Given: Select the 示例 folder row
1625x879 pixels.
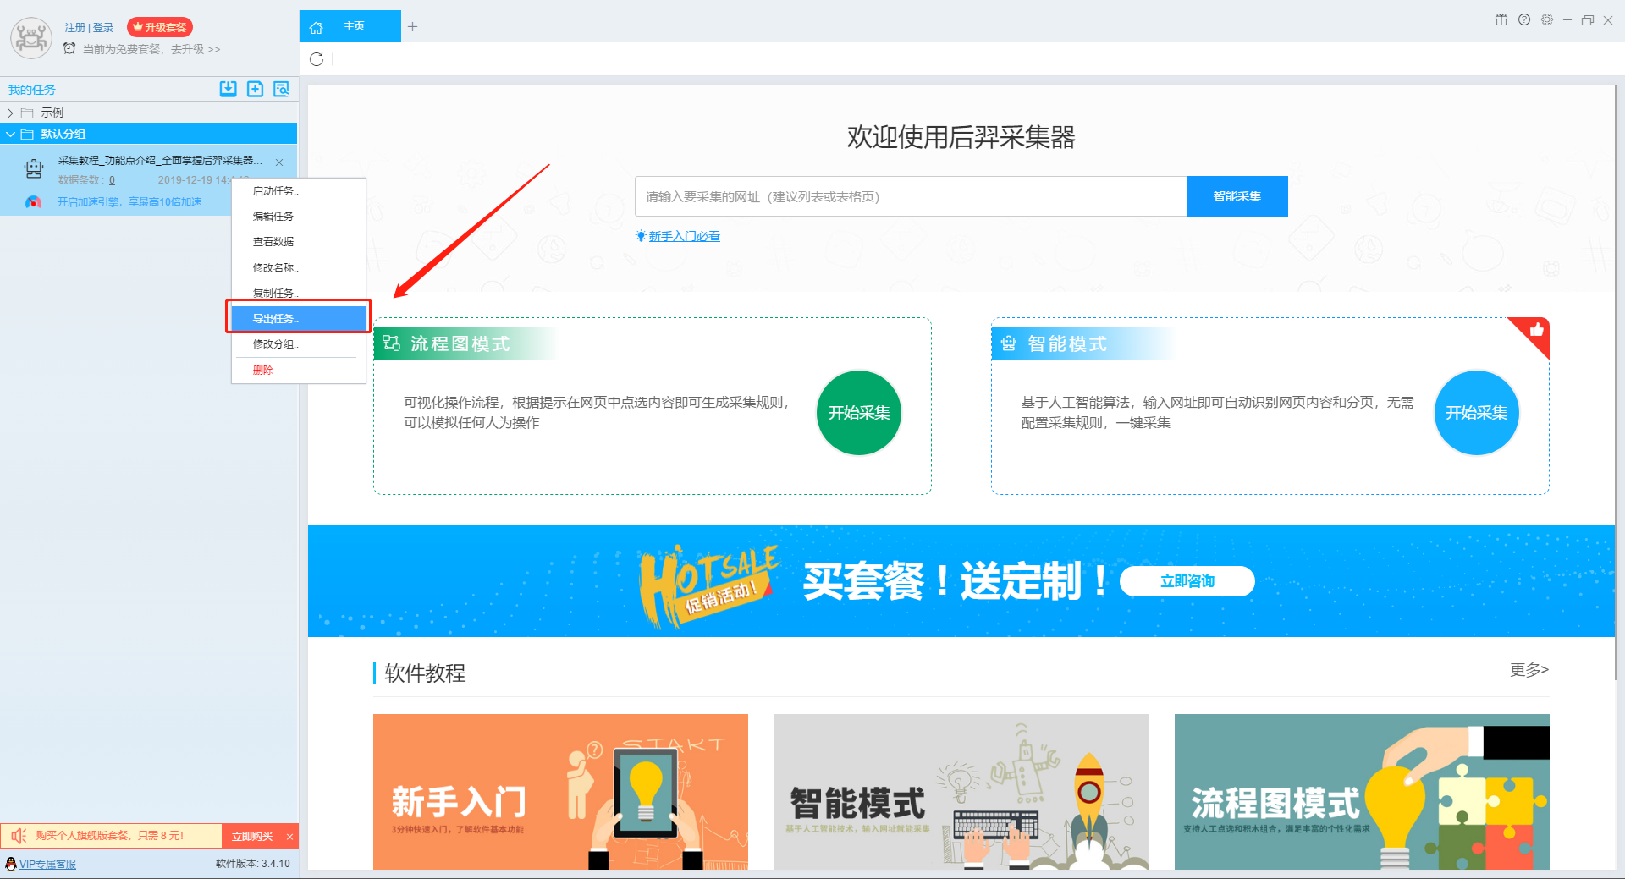Looking at the screenshot, I should click(149, 113).
